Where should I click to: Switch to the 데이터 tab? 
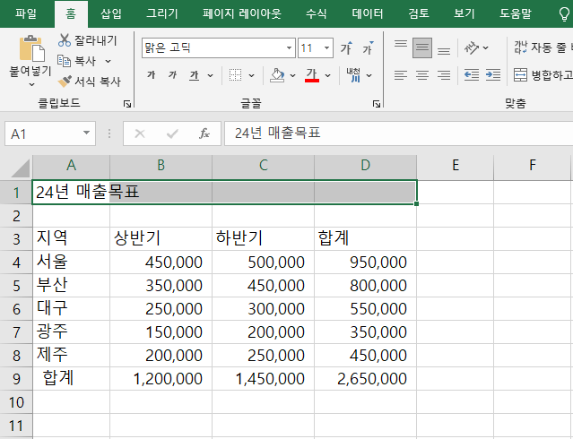(x=368, y=13)
